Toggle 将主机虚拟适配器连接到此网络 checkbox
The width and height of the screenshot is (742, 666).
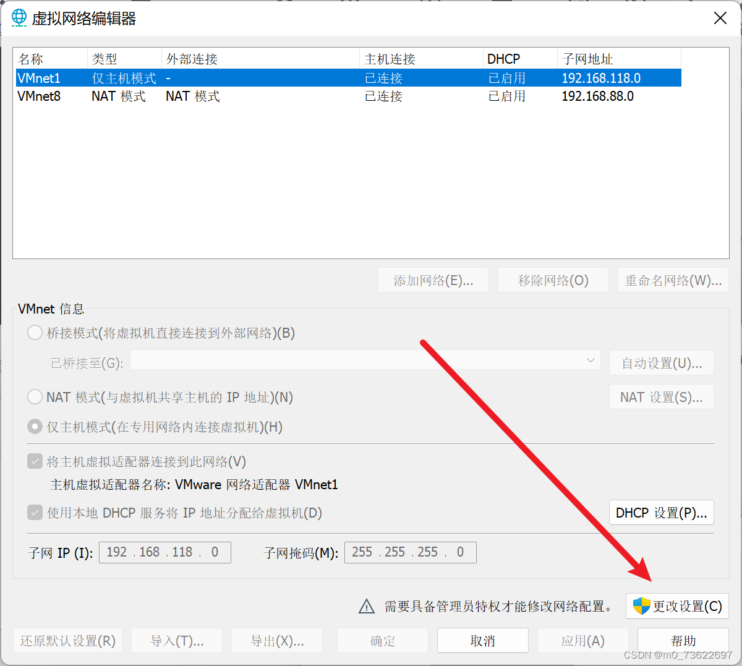(x=35, y=461)
